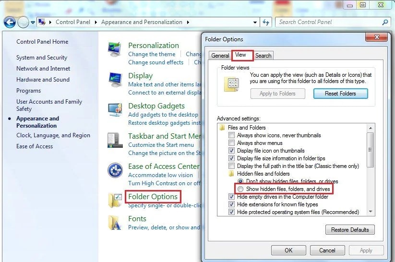Click Change the theme link

(x=152, y=54)
